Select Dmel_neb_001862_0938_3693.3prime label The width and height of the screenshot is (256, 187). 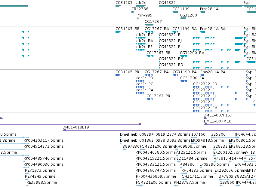(155, 140)
